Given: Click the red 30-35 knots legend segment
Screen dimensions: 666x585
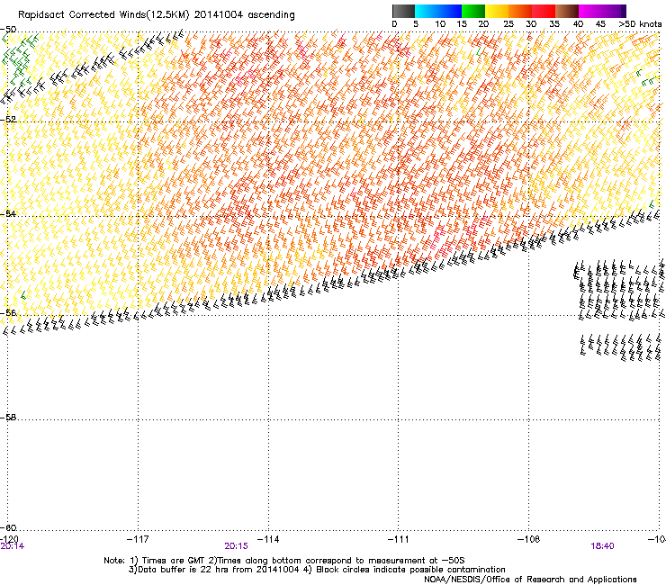Looking at the screenshot, I should pos(544,11).
